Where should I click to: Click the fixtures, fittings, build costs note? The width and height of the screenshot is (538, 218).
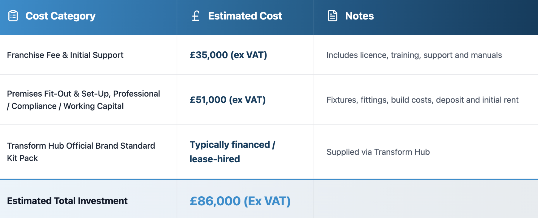[423, 100]
